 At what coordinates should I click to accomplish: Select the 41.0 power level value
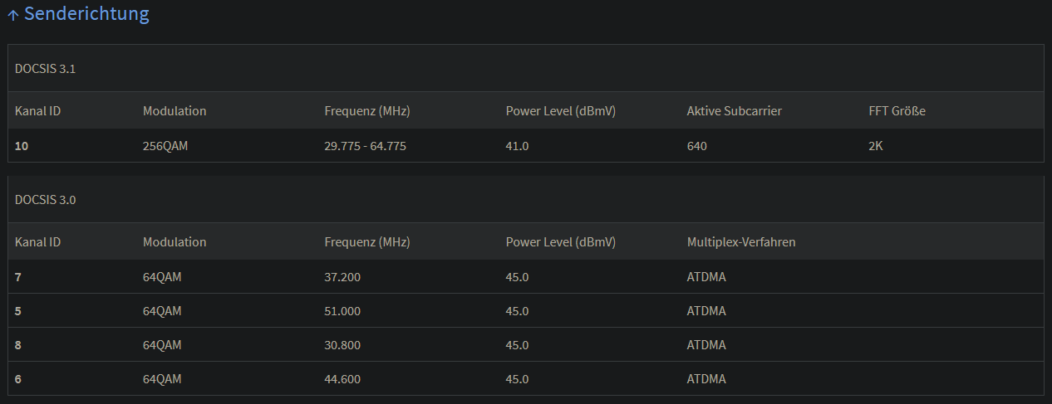point(517,146)
